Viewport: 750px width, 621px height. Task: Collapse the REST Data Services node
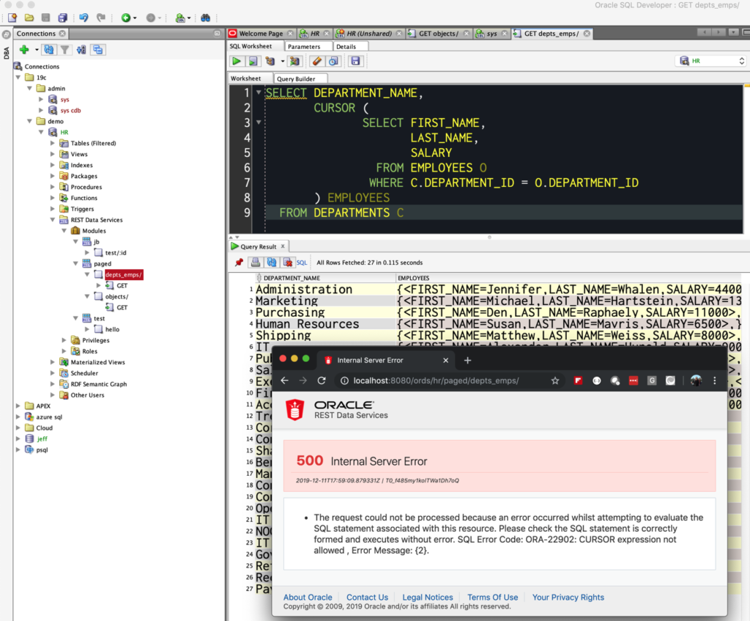[53, 220]
